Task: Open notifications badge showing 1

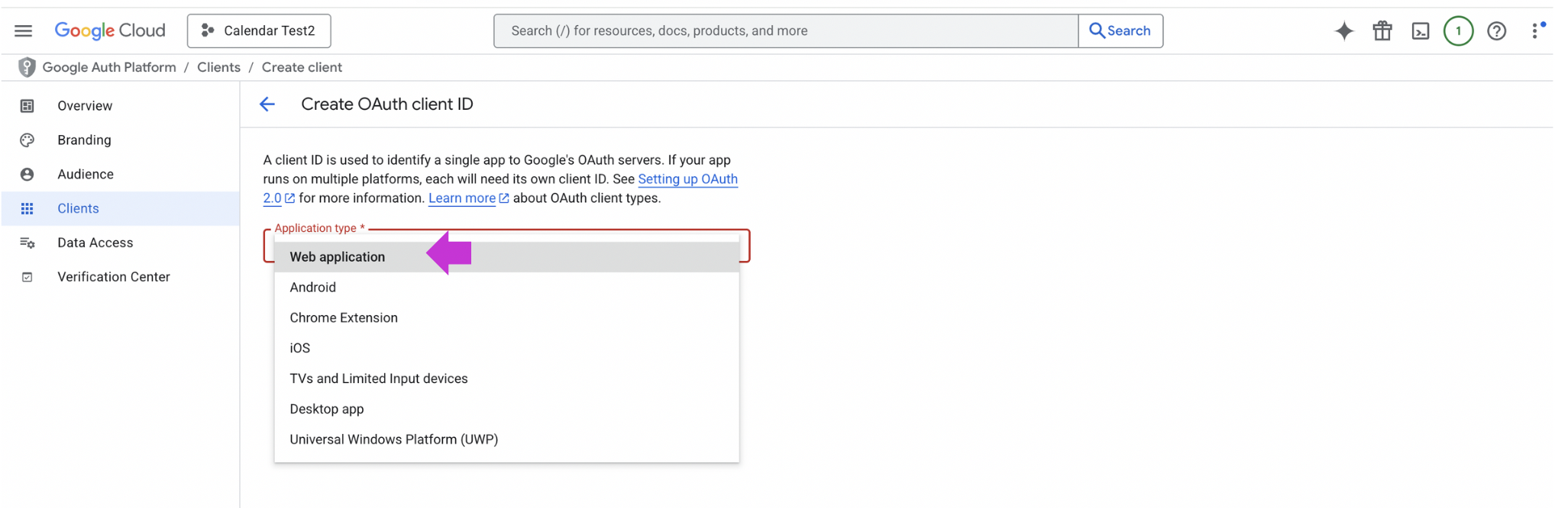Action: 1459,31
